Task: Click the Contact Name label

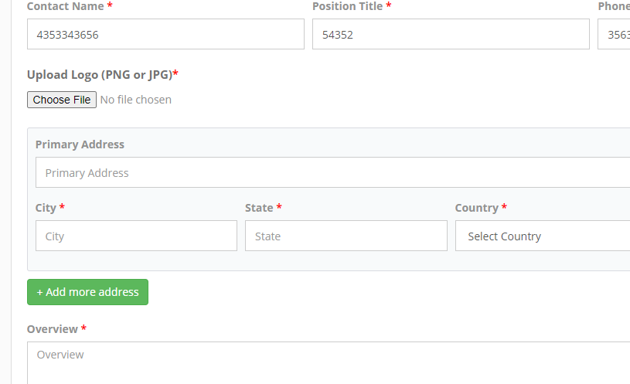Action: pyautogui.click(x=66, y=6)
